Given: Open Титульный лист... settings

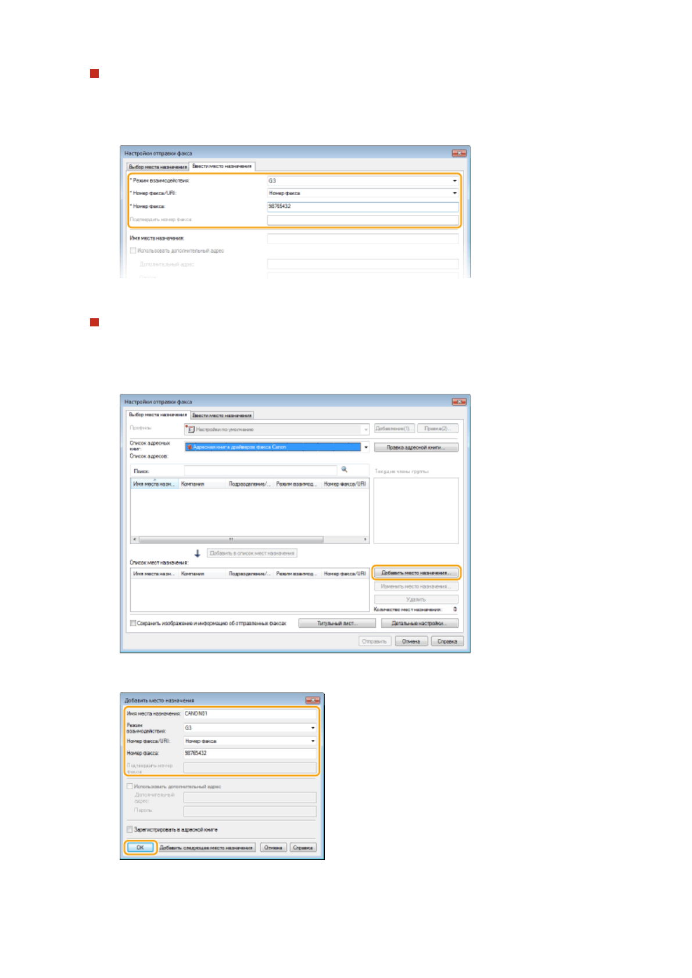Looking at the screenshot, I should click(337, 623).
